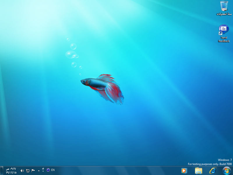View network status with the tray network icon
Image resolution: width=233 pixels, height=175 pixels.
[28, 171]
